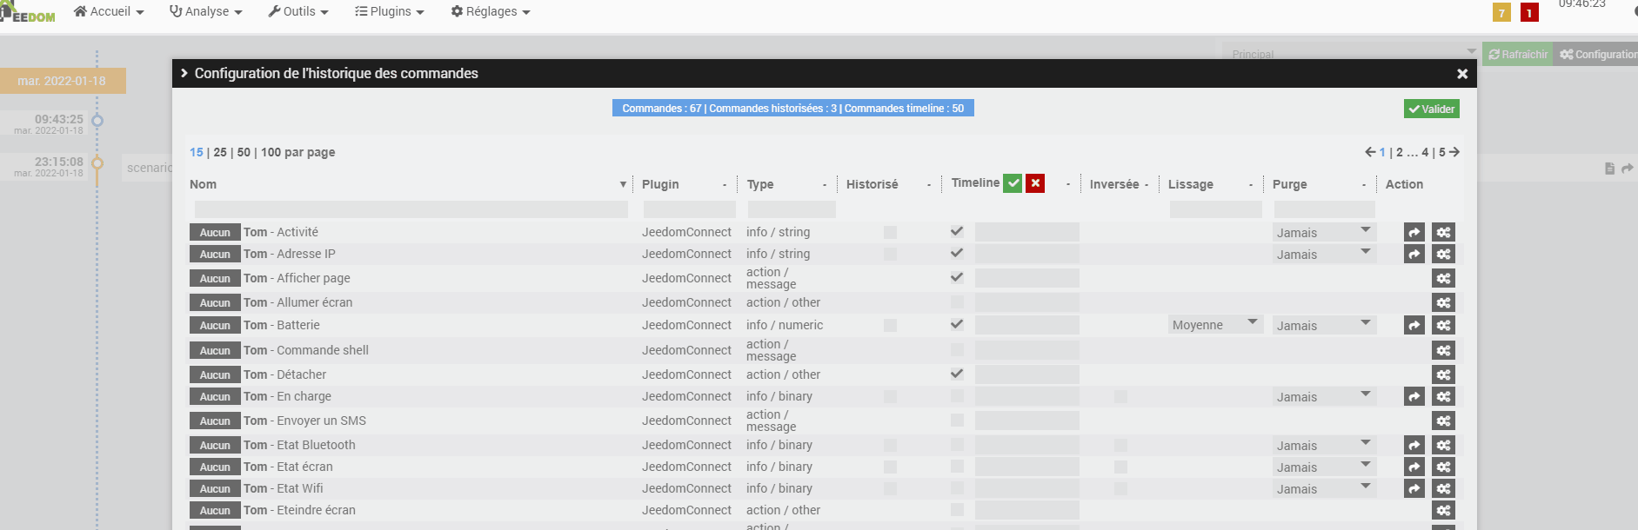The height and width of the screenshot is (530, 1638).
Task: Click share arrow icon for Tom - Etat Wifi
Action: click(1414, 488)
